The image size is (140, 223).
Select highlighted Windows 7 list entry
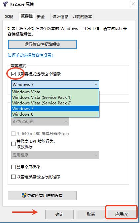point(55,108)
